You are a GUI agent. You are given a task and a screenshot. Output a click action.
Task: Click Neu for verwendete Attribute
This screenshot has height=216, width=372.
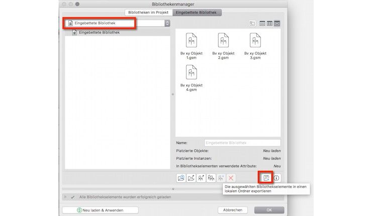pyautogui.click(x=277, y=166)
